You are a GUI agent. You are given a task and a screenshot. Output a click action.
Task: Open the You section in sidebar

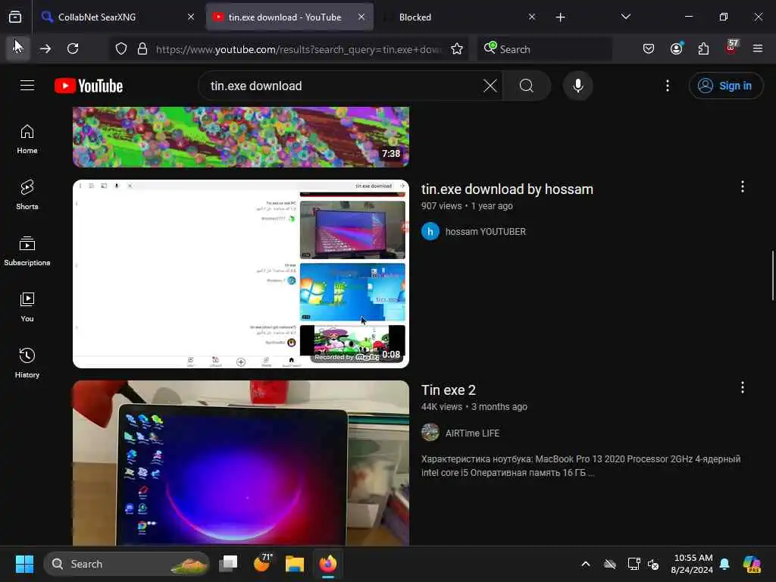(27, 308)
